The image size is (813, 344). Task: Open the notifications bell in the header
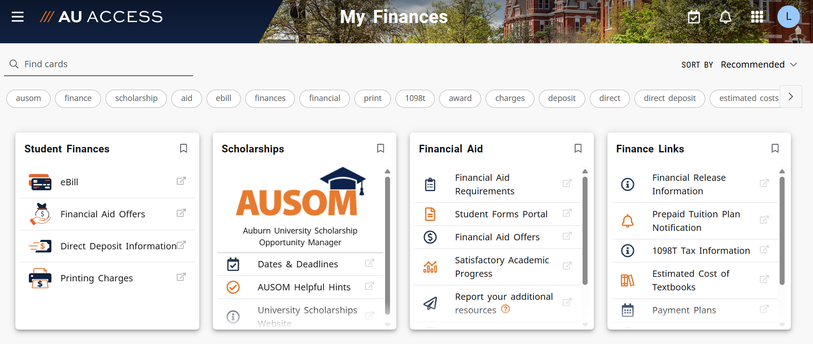click(725, 17)
